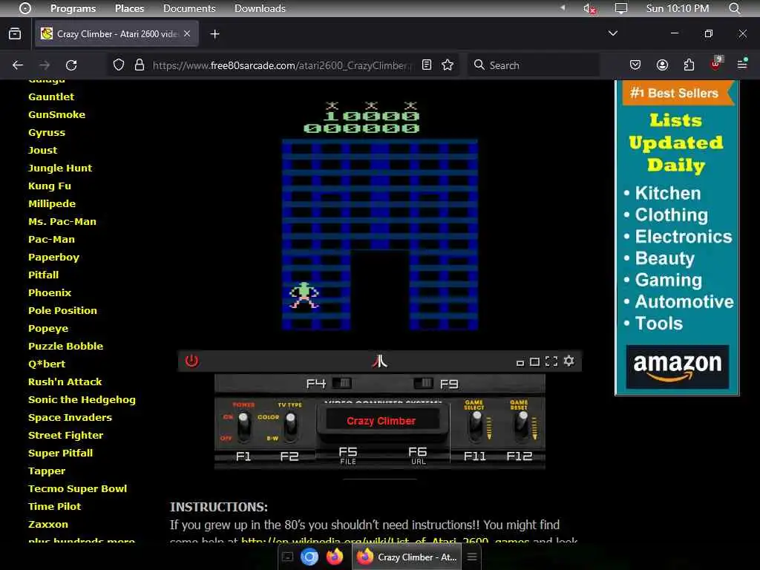
Task: Switch to Crazy Climber taskbar window
Action: 407,557
